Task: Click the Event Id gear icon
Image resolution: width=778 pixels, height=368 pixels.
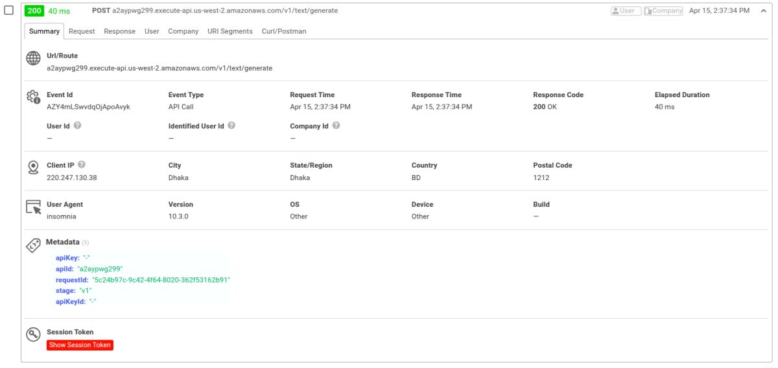Action: [x=33, y=97]
